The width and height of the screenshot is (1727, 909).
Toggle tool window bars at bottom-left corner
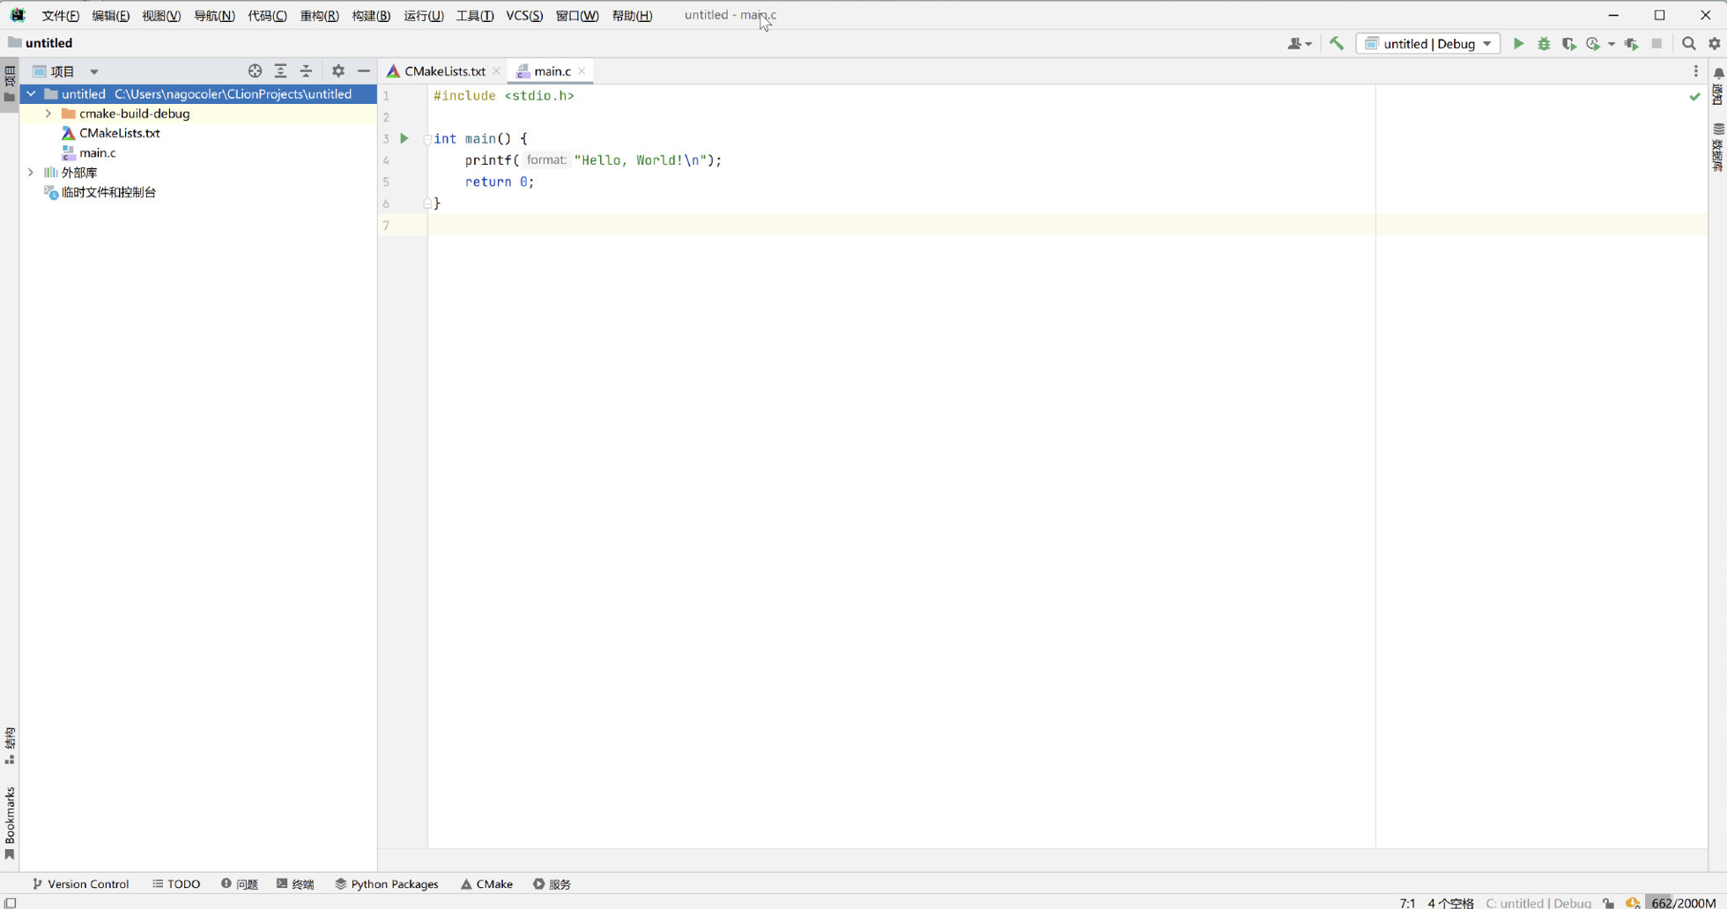coord(11,903)
